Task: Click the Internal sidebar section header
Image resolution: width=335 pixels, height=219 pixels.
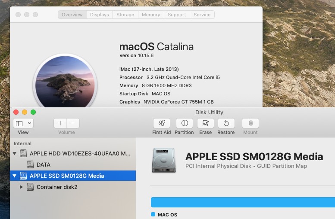Action: 23,143
